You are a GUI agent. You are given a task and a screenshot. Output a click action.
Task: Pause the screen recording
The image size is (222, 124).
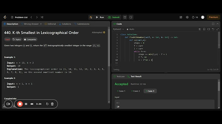point(26,104)
